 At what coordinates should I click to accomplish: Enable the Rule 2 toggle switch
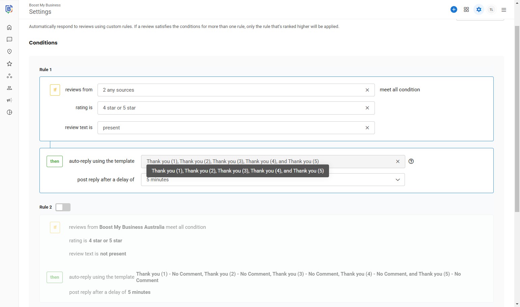63,207
